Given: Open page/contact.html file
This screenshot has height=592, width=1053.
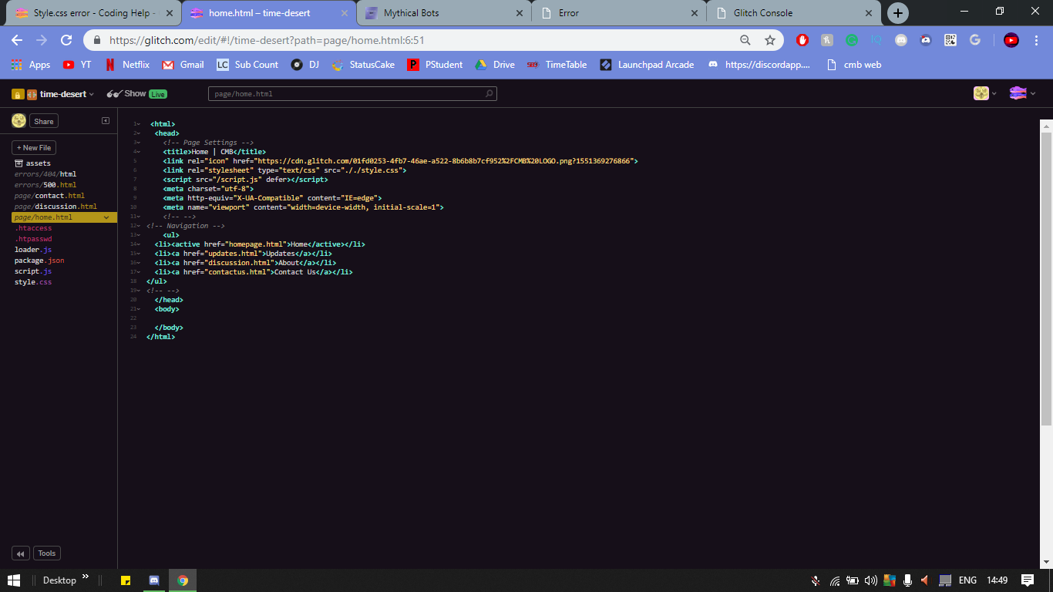Looking at the screenshot, I should 49,196.
